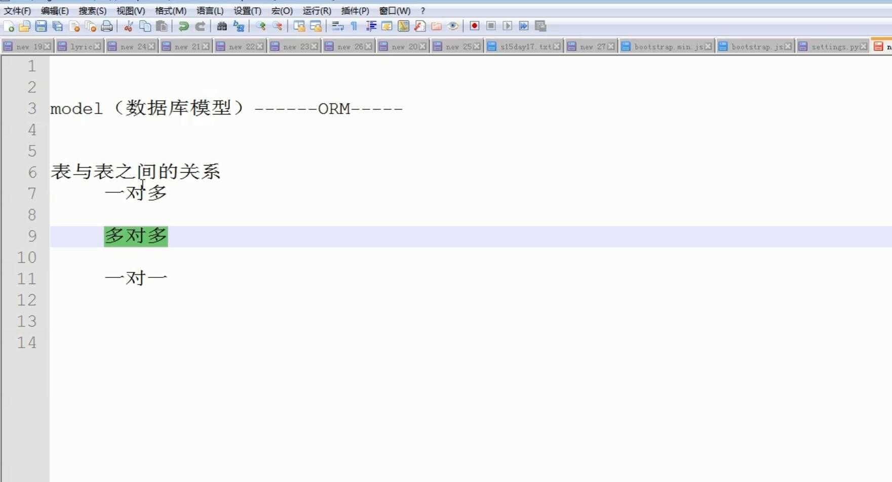Click the Zoom Out icon
The height and width of the screenshot is (482, 892).
(277, 26)
